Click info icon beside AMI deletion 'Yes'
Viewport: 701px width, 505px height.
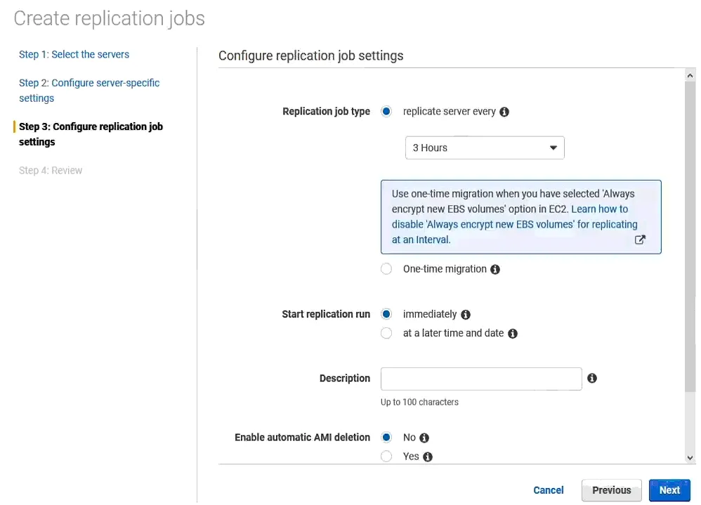click(x=428, y=457)
